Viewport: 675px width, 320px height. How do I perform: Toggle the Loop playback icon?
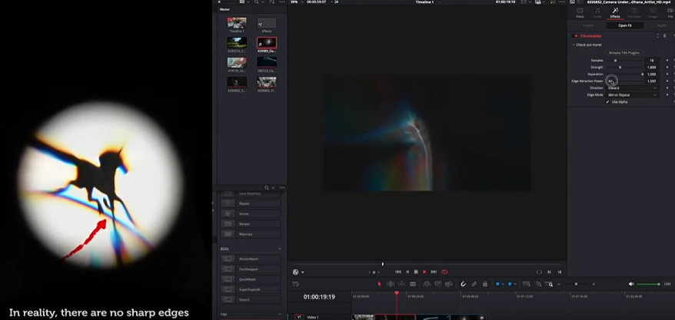tap(444, 272)
